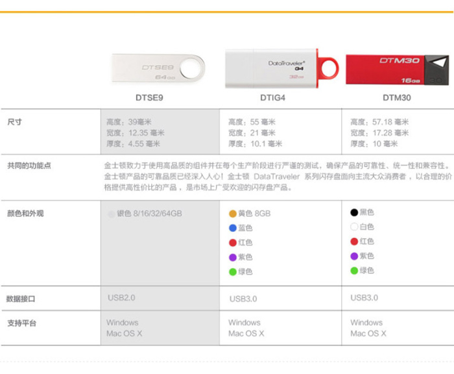Click the silver color dot for DTSE9
The image size is (454, 374).
111,214
